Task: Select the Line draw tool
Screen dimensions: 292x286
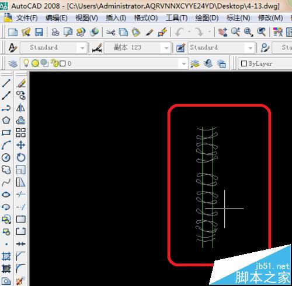Action: click(6, 83)
